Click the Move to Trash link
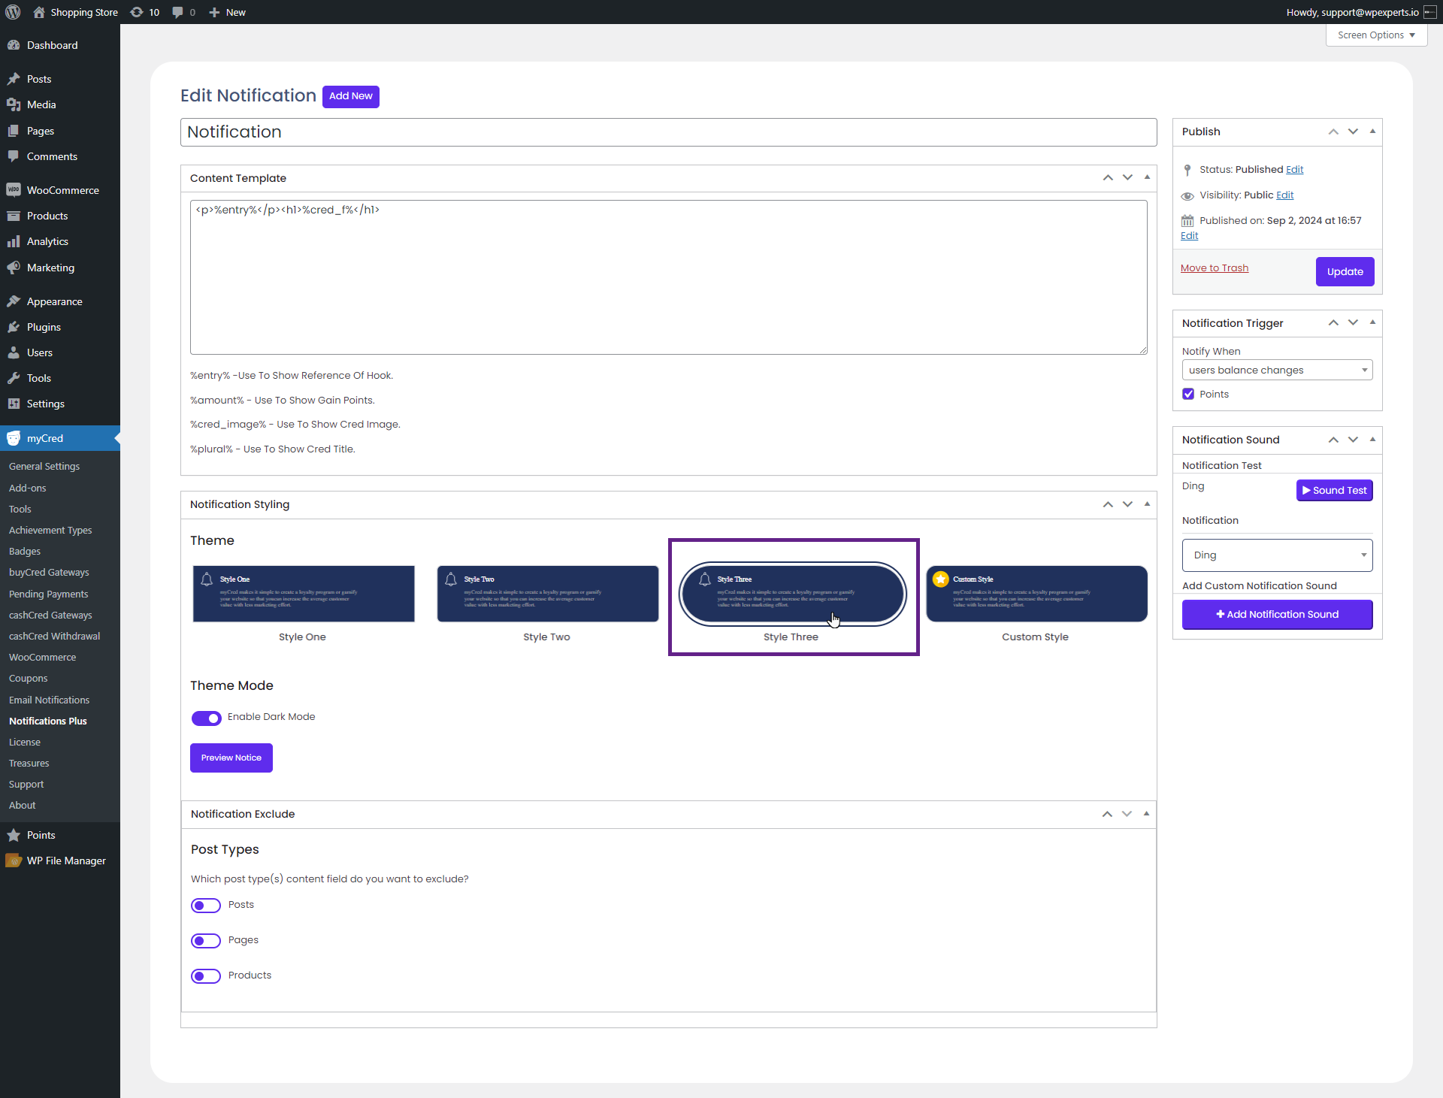 [x=1214, y=268]
